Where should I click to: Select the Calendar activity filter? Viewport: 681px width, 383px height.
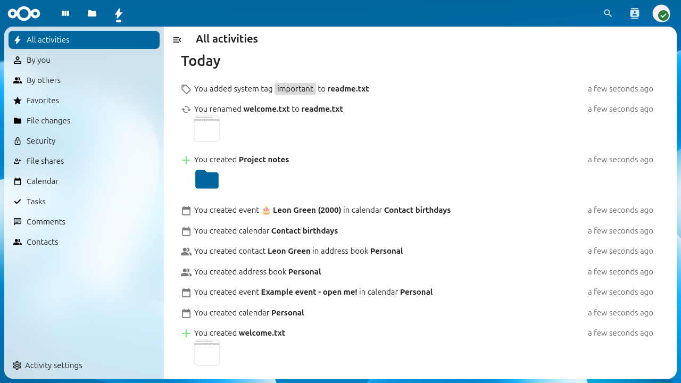click(x=43, y=181)
